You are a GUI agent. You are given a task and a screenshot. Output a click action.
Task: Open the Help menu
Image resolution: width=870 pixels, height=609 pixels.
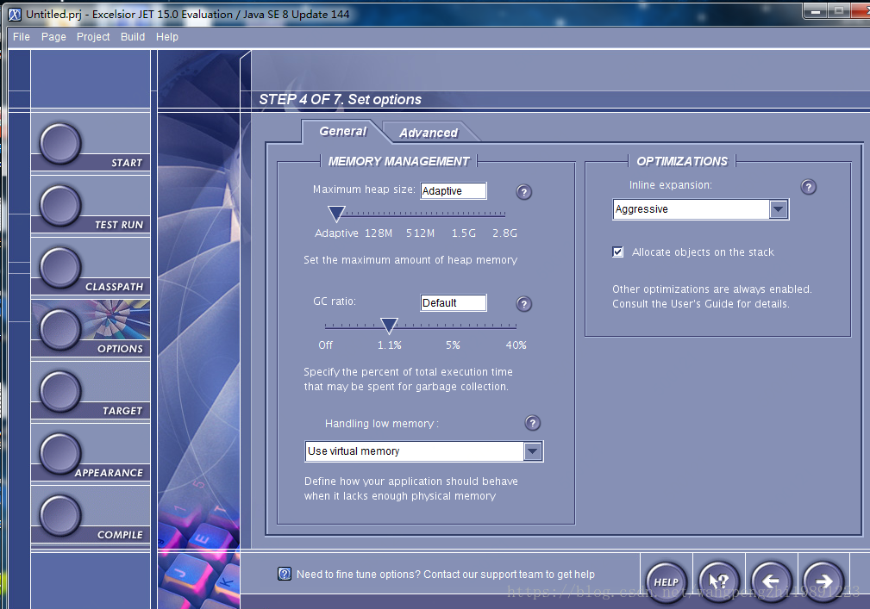coord(166,36)
